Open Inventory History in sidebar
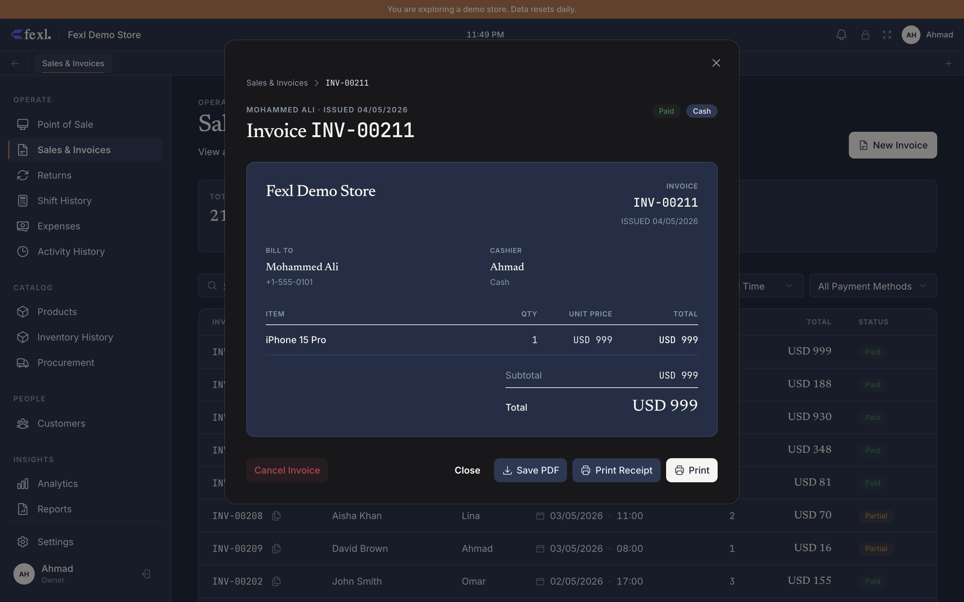 [x=85, y=337]
